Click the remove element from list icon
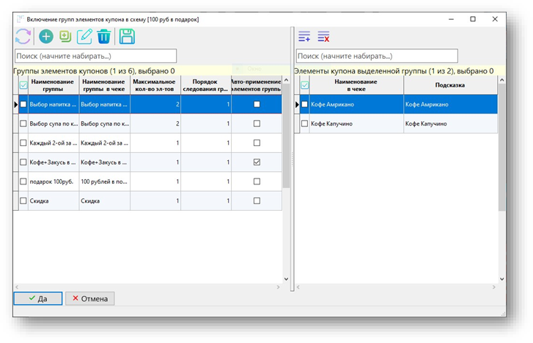Viewport: 533px width, 343px height. (x=323, y=37)
